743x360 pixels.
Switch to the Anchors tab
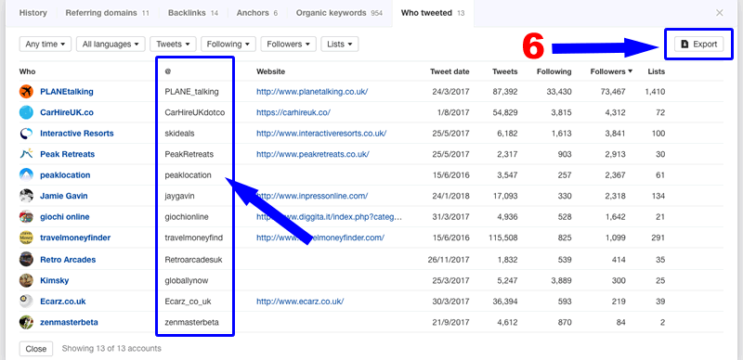point(257,13)
